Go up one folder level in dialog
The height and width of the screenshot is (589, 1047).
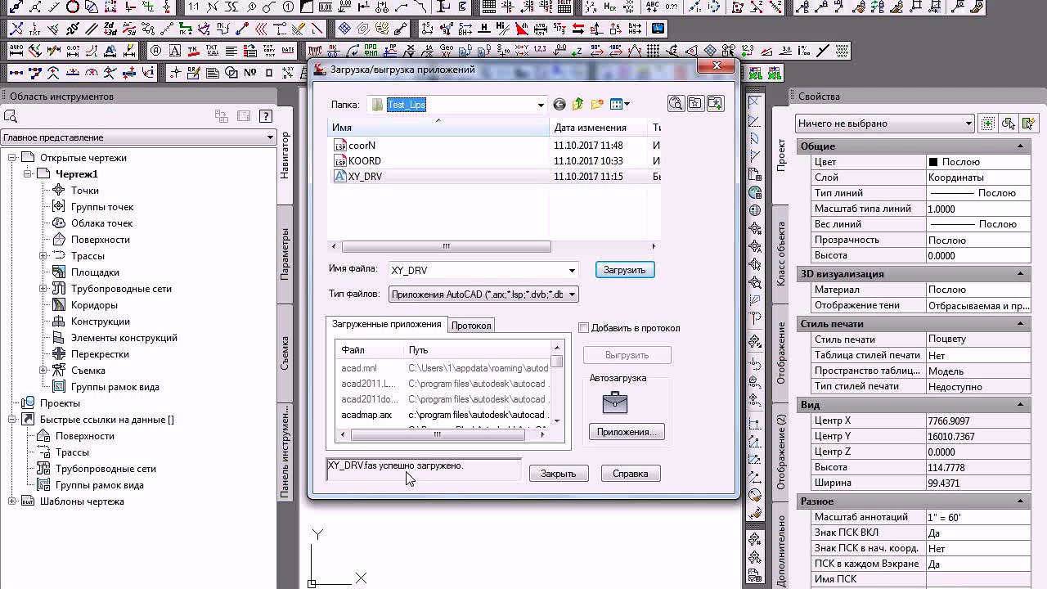click(x=578, y=104)
